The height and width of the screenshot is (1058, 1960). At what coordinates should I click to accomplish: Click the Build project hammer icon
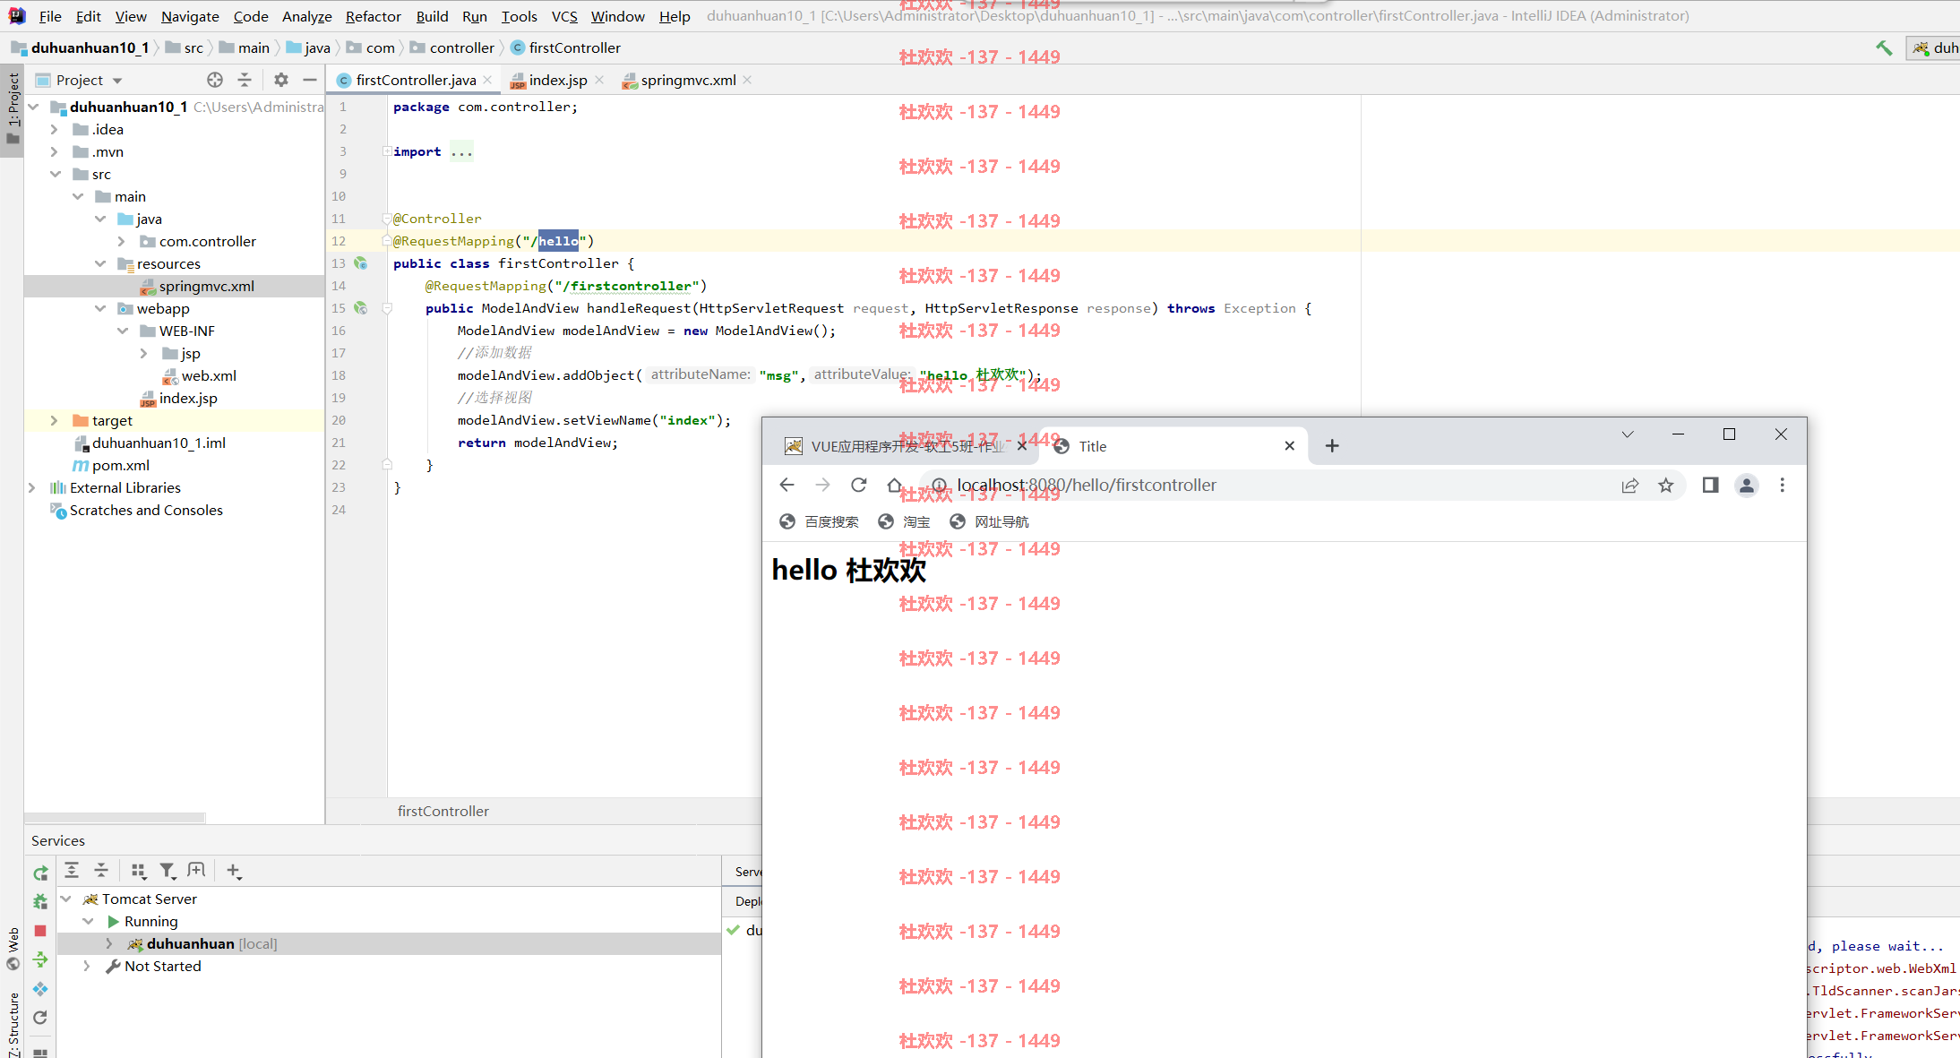coord(1884,48)
